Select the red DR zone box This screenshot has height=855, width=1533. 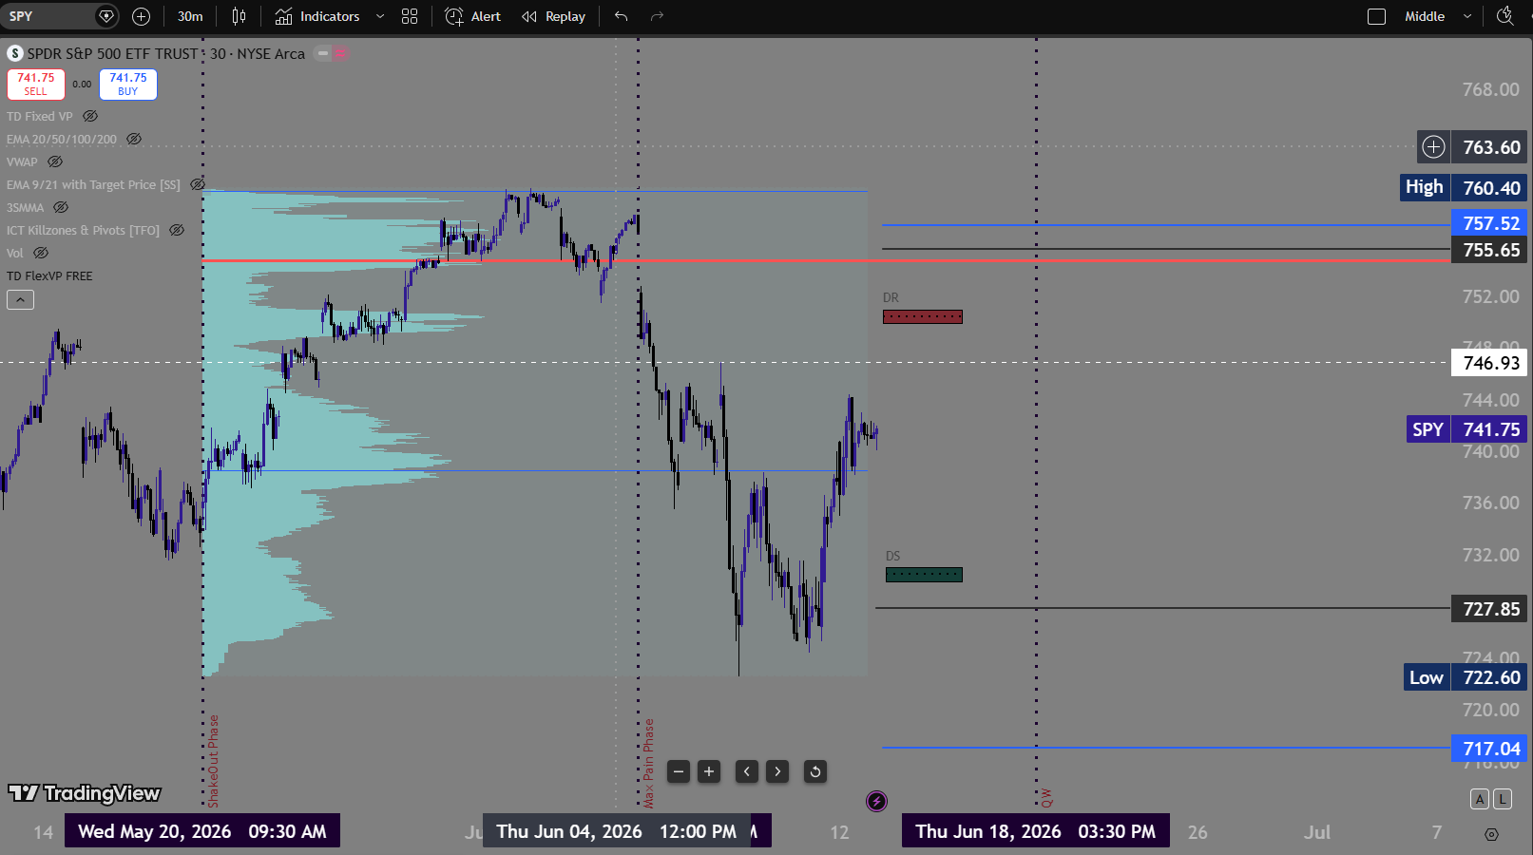pos(922,317)
